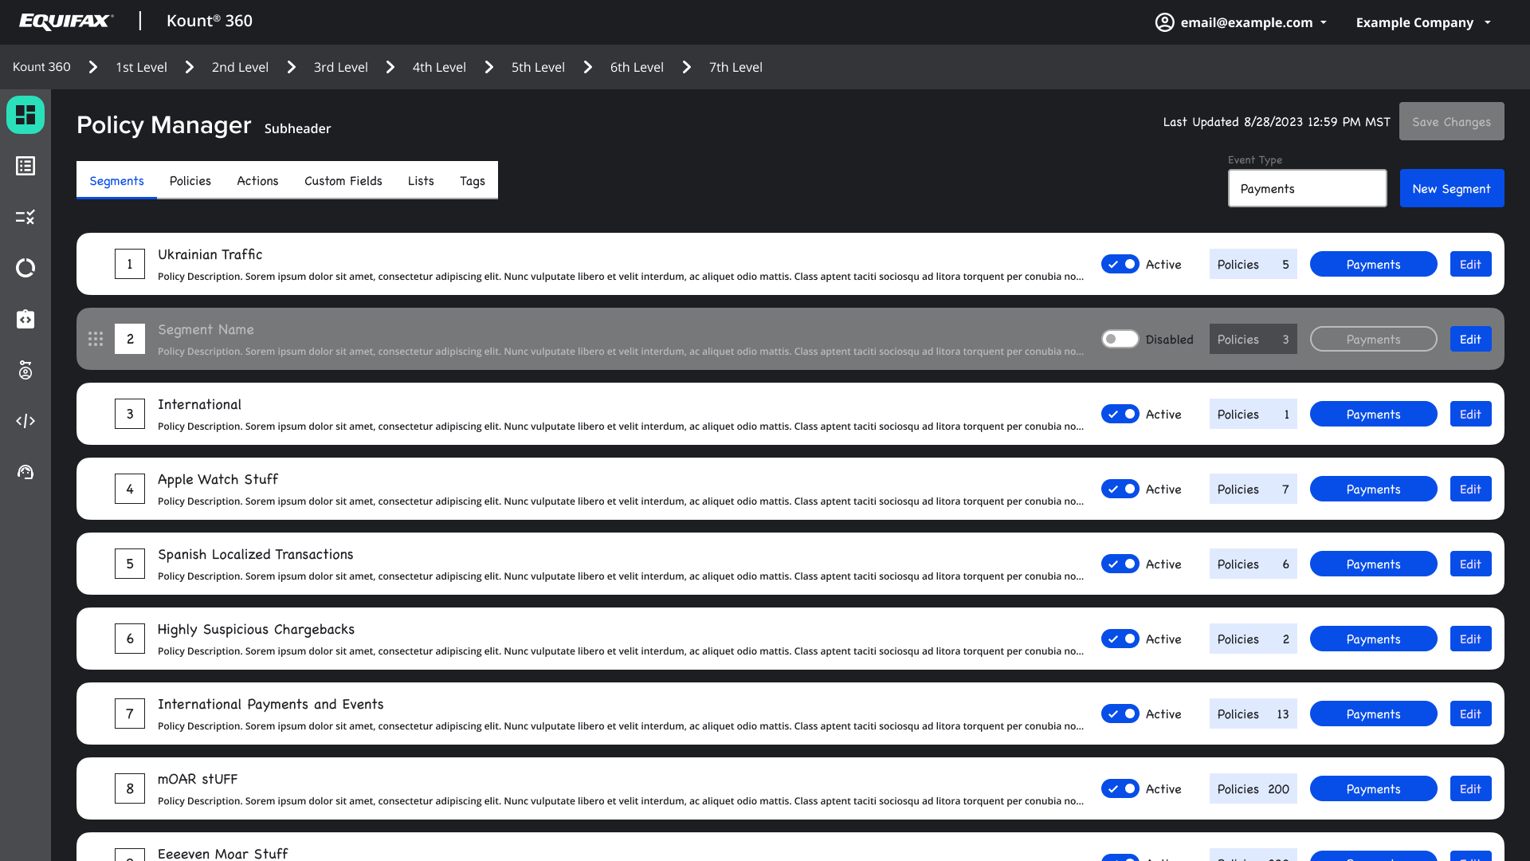The image size is (1530, 861).
Task: Select order number box 1
Action: [130, 264]
